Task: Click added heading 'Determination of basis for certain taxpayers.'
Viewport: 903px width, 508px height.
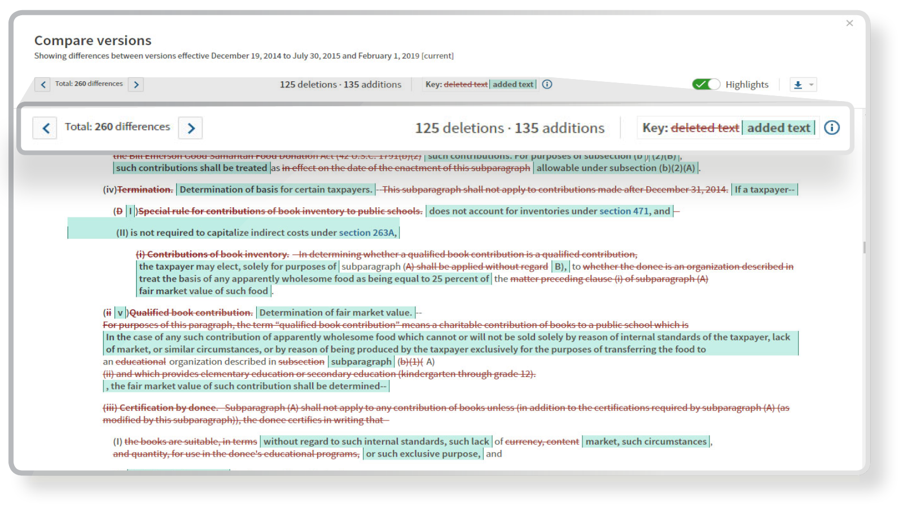Action: point(275,190)
